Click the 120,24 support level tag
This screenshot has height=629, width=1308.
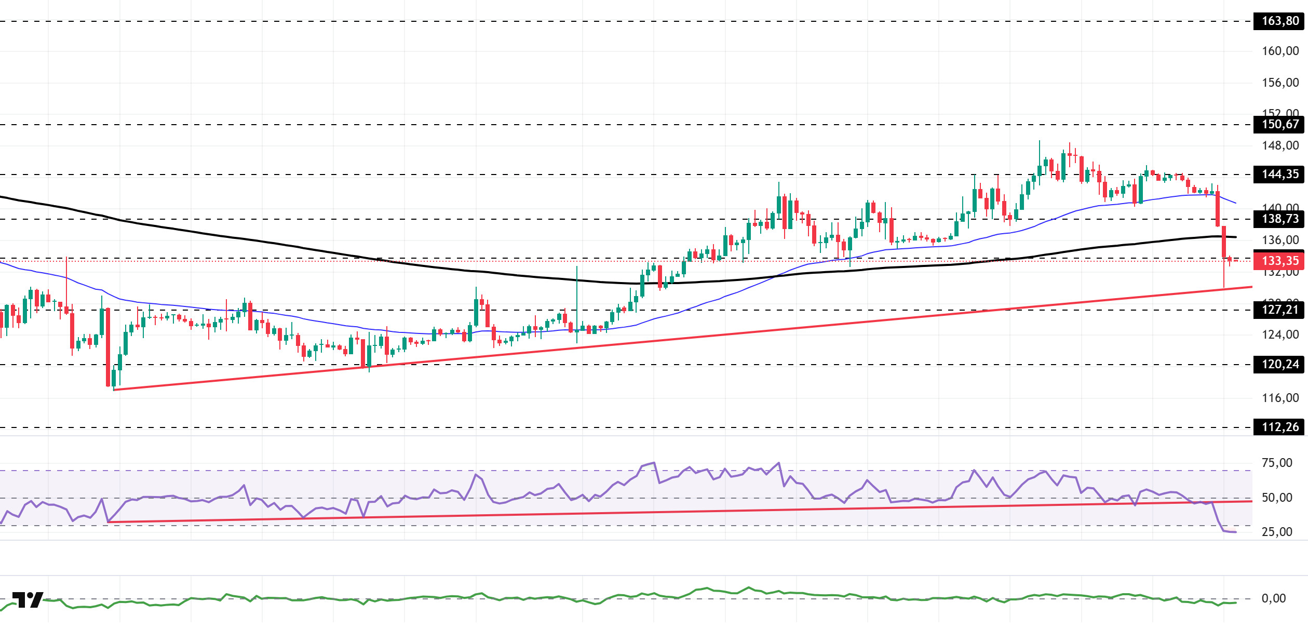pos(1279,365)
